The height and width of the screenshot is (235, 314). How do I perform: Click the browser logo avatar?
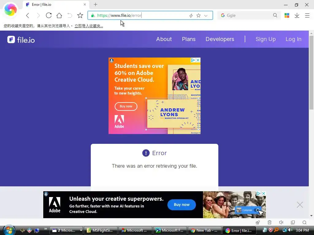pos(10,9)
